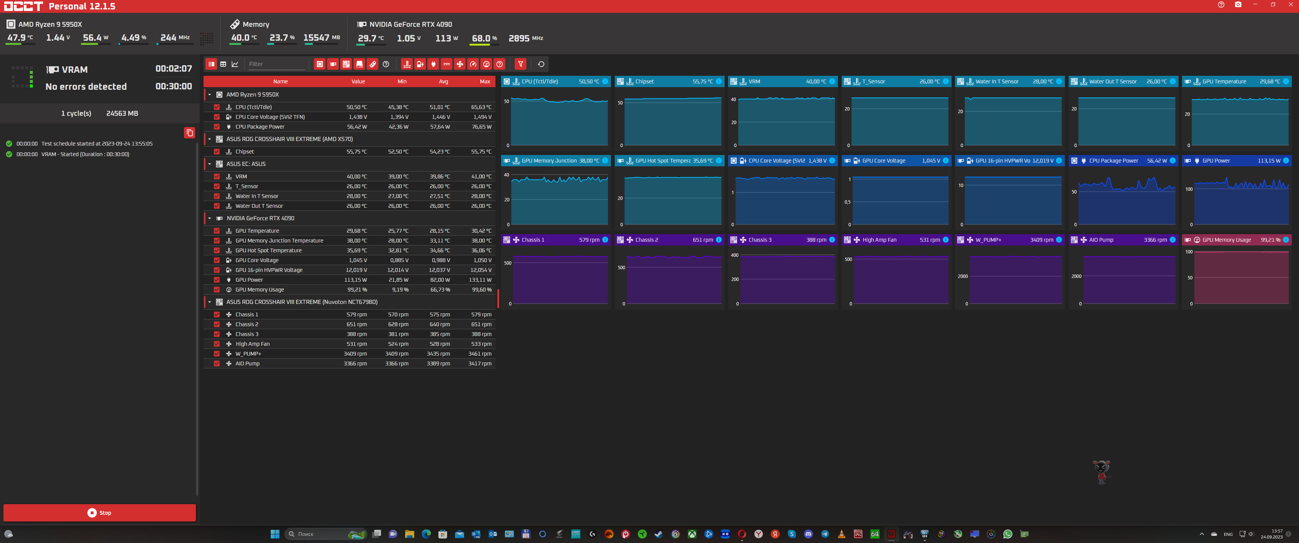This screenshot has width=1299, height=543.
Task: Toggle the temperature sensors filter icon
Action: click(406, 64)
